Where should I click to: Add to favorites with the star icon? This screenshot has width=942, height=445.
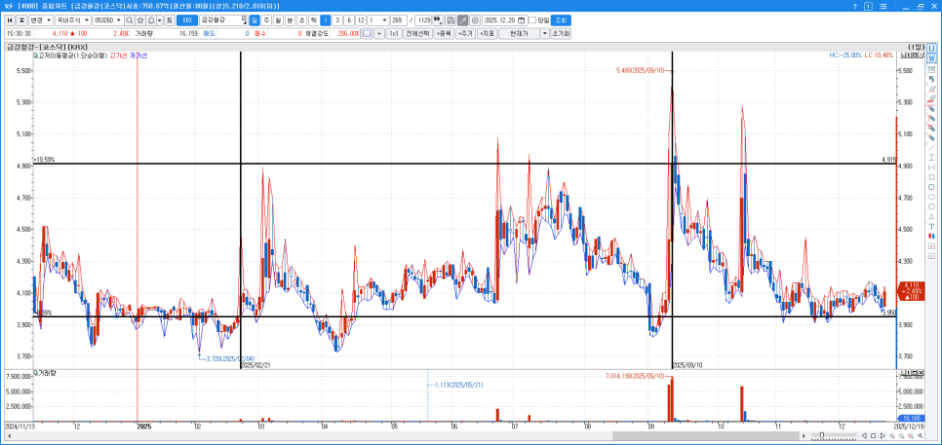pos(140,19)
